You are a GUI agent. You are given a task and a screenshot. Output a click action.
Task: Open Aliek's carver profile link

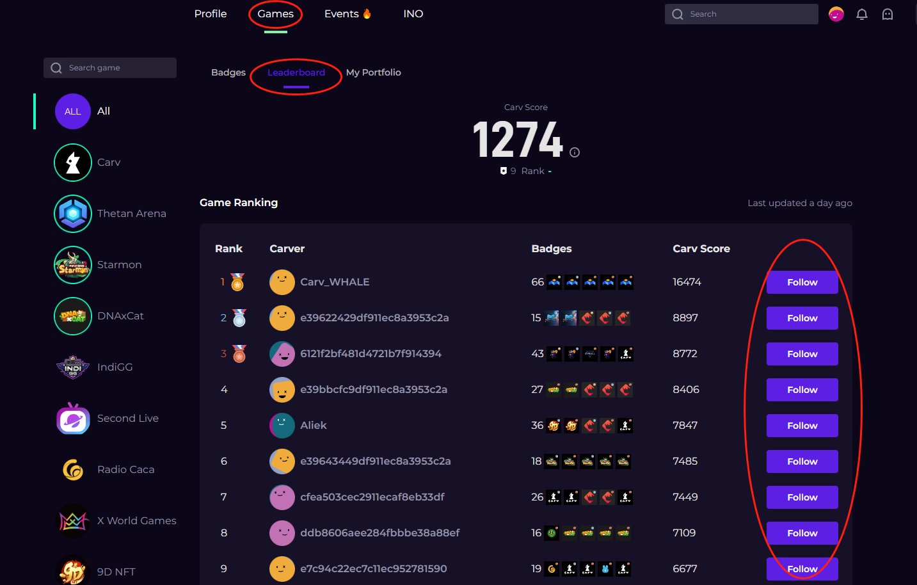(313, 426)
